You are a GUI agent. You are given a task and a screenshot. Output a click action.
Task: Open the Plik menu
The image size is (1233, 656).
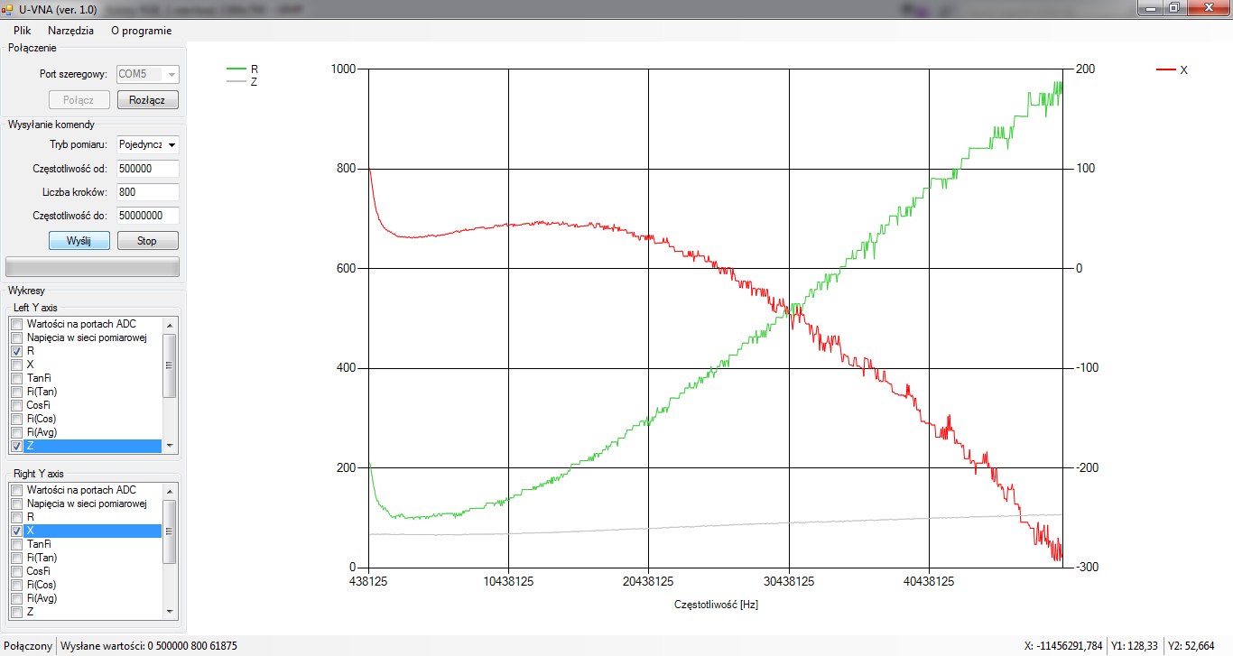coord(22,30)
